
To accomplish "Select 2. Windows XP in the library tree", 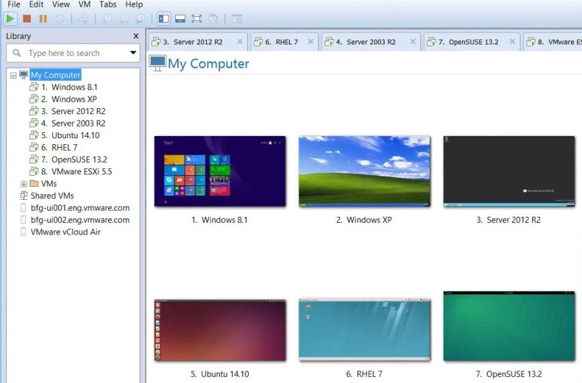I will pos(69,99).
